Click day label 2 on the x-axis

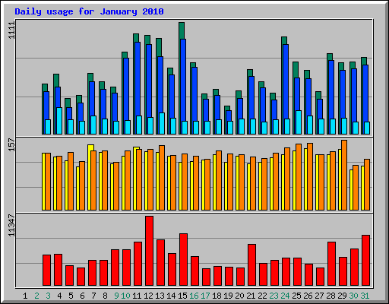[36, 296]
